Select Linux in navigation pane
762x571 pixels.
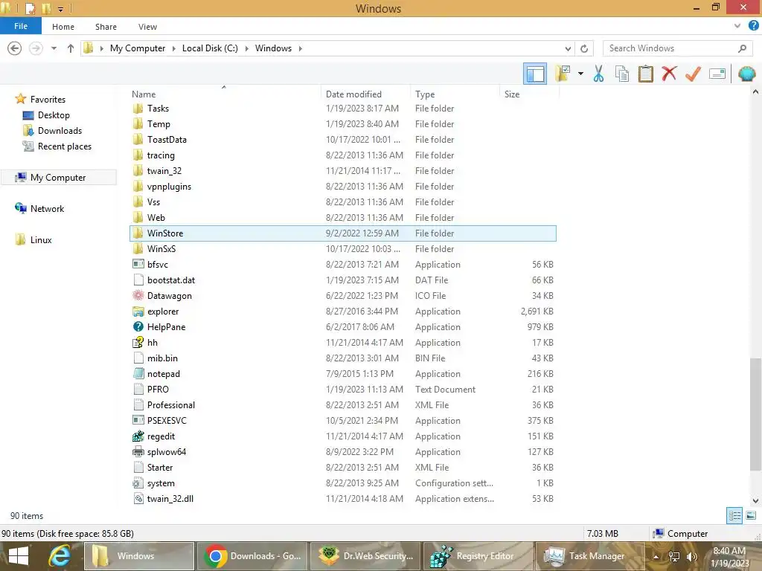click(x=41, y=240)
